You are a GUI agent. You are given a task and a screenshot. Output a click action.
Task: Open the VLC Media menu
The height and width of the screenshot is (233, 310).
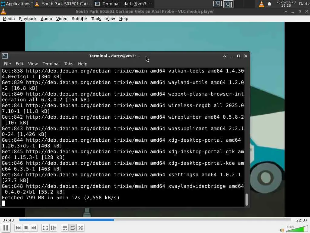click(9, 19)
